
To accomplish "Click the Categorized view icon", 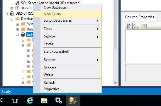I will 129,26.
